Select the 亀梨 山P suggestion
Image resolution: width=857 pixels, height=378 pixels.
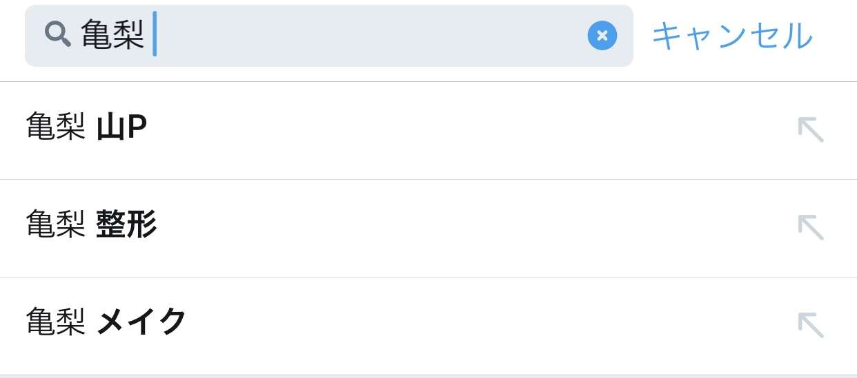tap(428, 131)
